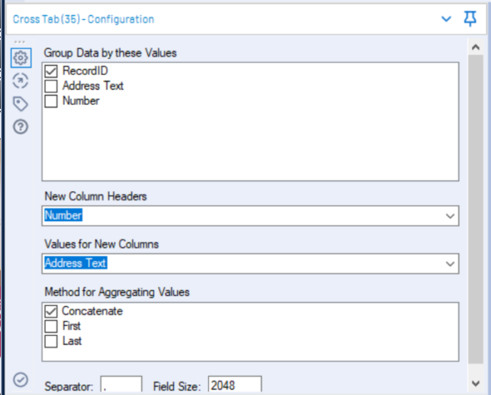Click the checkmark status icon at bottom left
The height and width of the screenshot is (395, 491).
[21, 380]
